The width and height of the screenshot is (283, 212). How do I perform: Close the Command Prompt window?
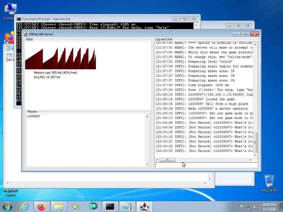tap(194, 19)
